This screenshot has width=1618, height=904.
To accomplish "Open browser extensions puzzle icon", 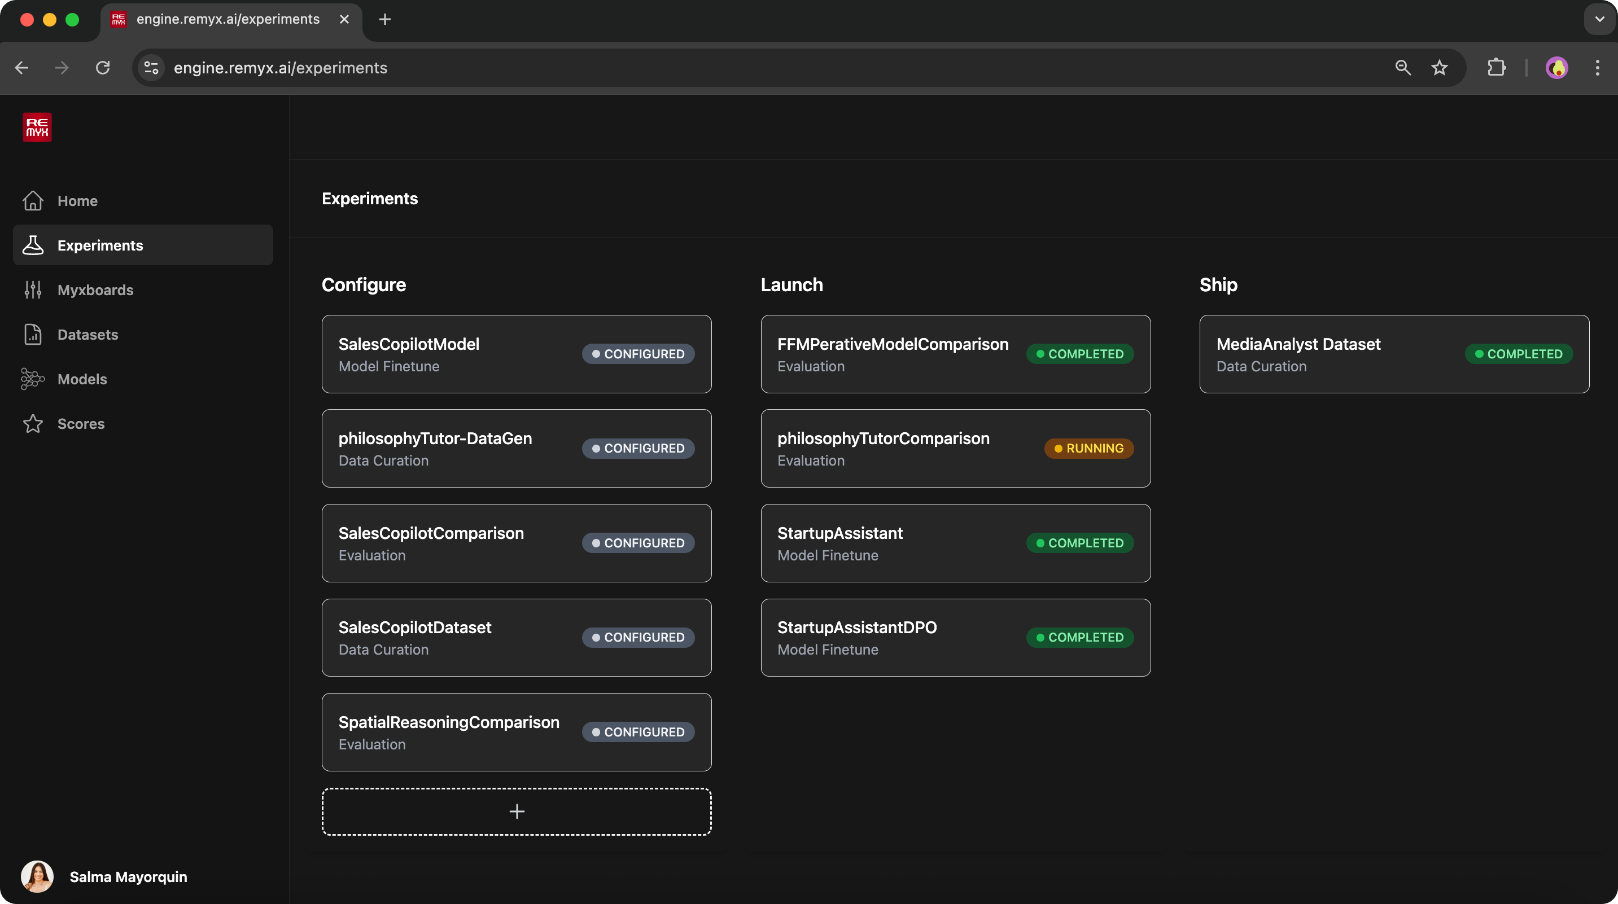I will click(x=1496, y=68).
